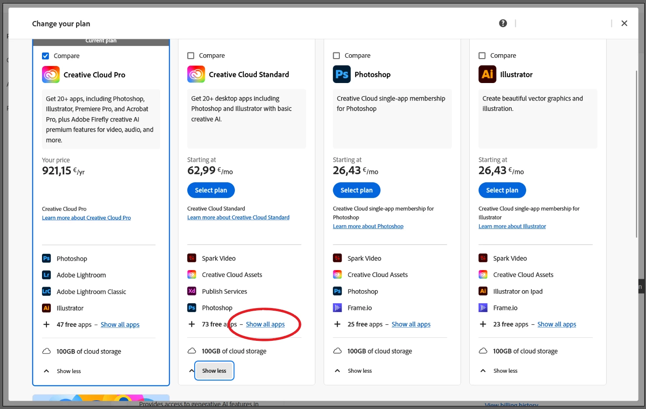Viewport: 646px width, 409px height.
Task: Collapse Creative Cloud Standard details with Show less
Action: [x=214, y=371]
